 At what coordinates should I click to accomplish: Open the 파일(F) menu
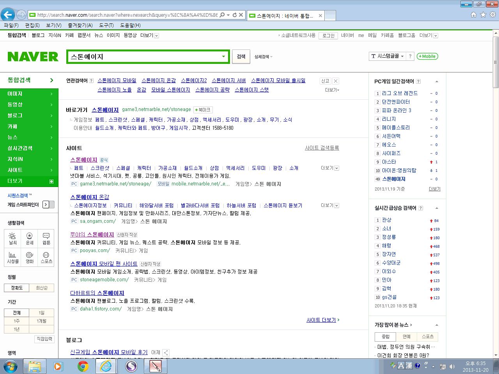(x=11, y=25)
